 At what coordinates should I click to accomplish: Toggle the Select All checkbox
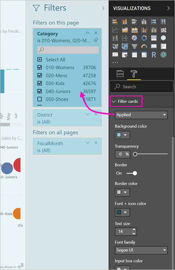(x=39, y=60)
